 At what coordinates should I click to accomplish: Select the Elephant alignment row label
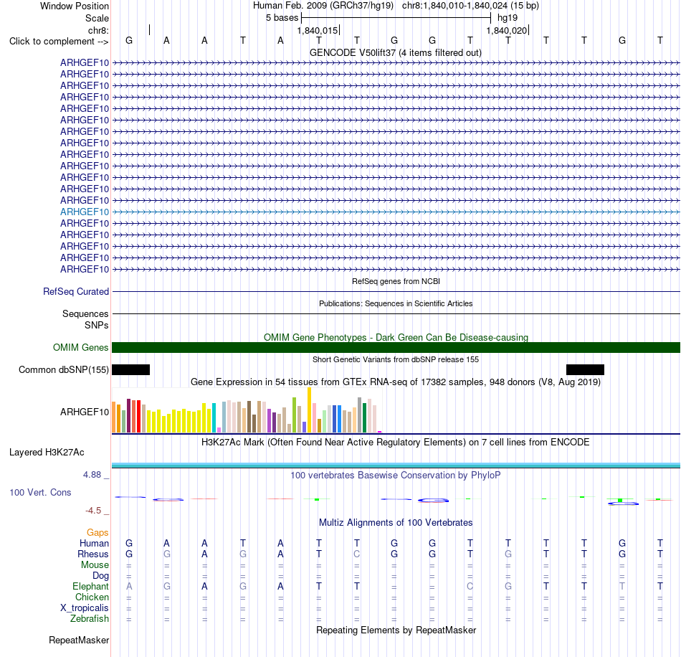[90, 586]
